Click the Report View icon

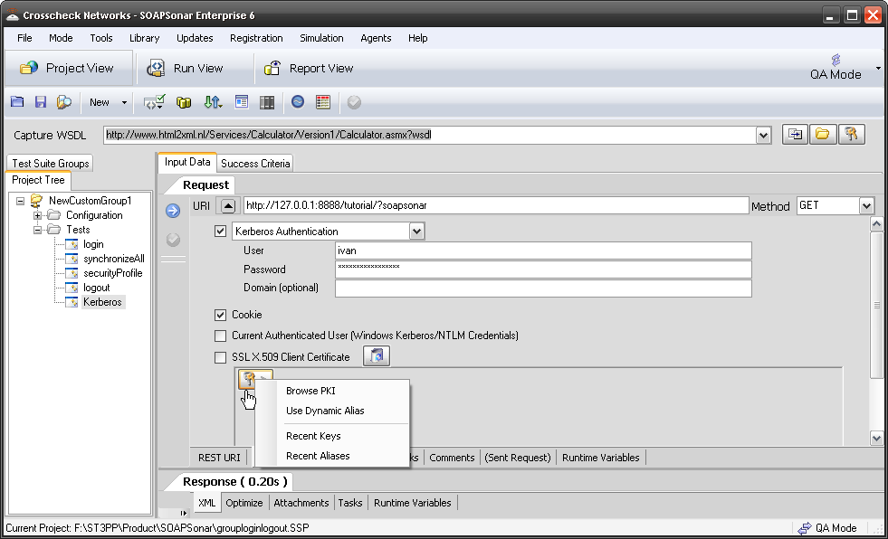(x=272, y=68)
